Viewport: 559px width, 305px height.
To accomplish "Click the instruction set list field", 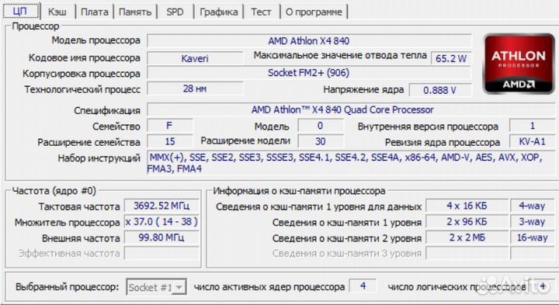I will coord(351,162).
